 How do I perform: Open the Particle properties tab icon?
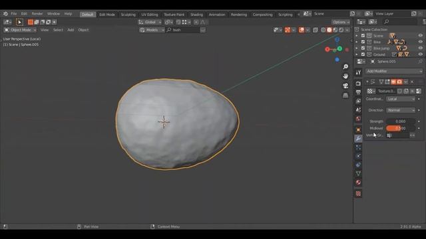click(x=358, y=147)
